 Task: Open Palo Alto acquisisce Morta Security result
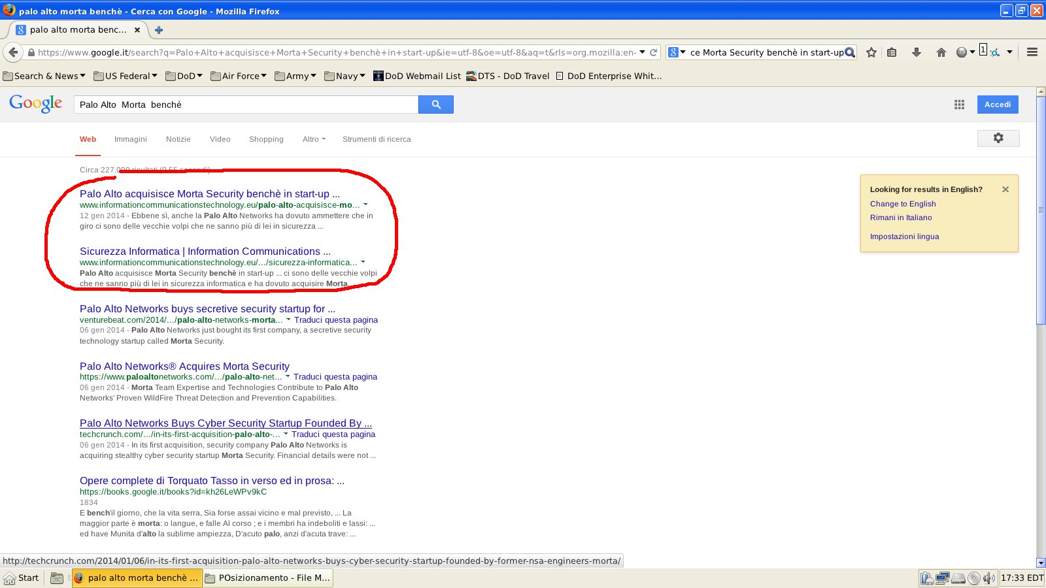pyautogui.click(x=210, y=193)
